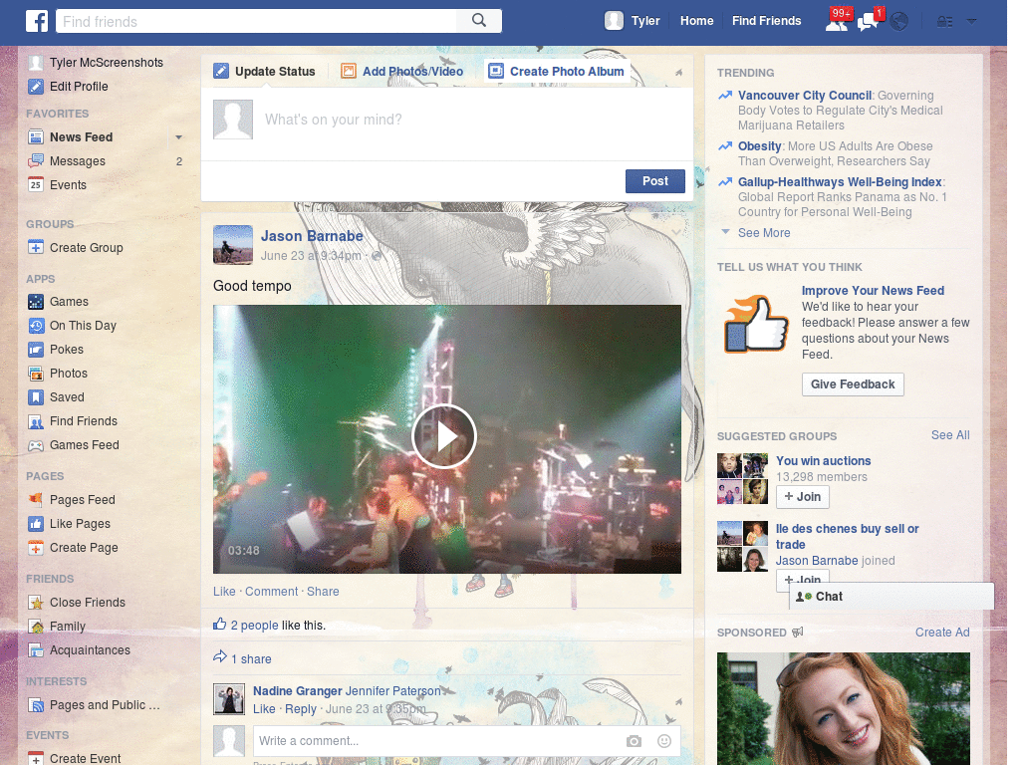Screen dimensions: 1020x765
Task: Click the Games app icon
Action: coord(36,302)
